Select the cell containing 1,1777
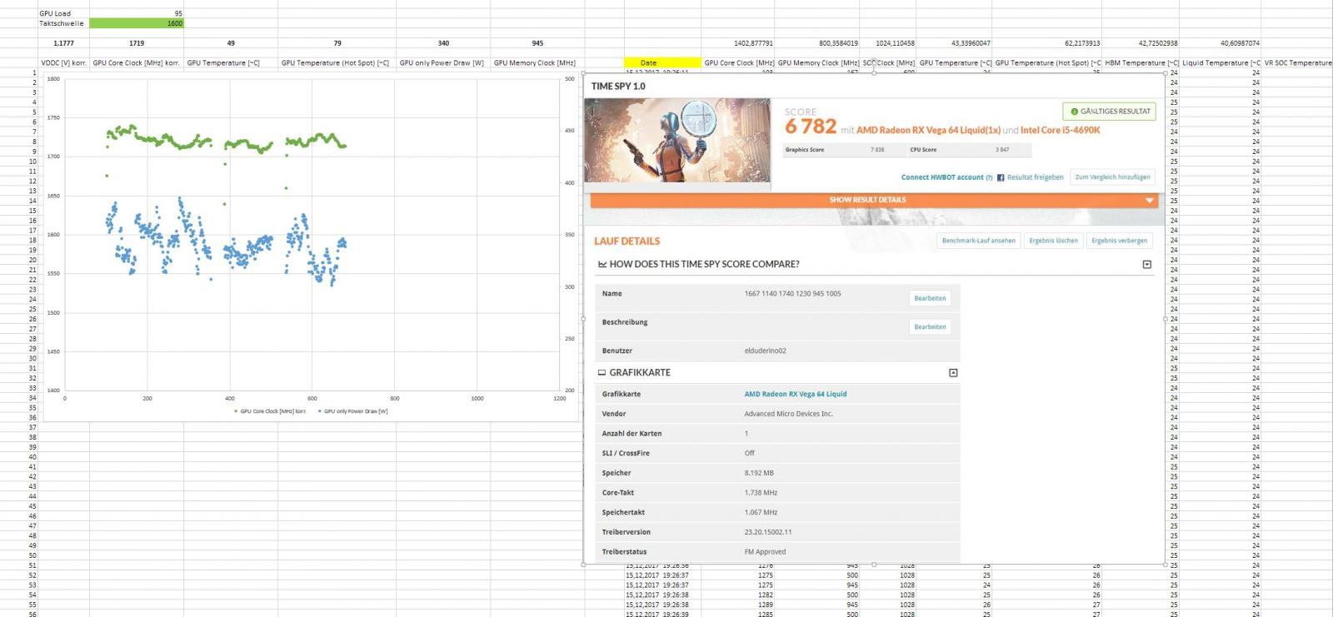 point(64,42)
